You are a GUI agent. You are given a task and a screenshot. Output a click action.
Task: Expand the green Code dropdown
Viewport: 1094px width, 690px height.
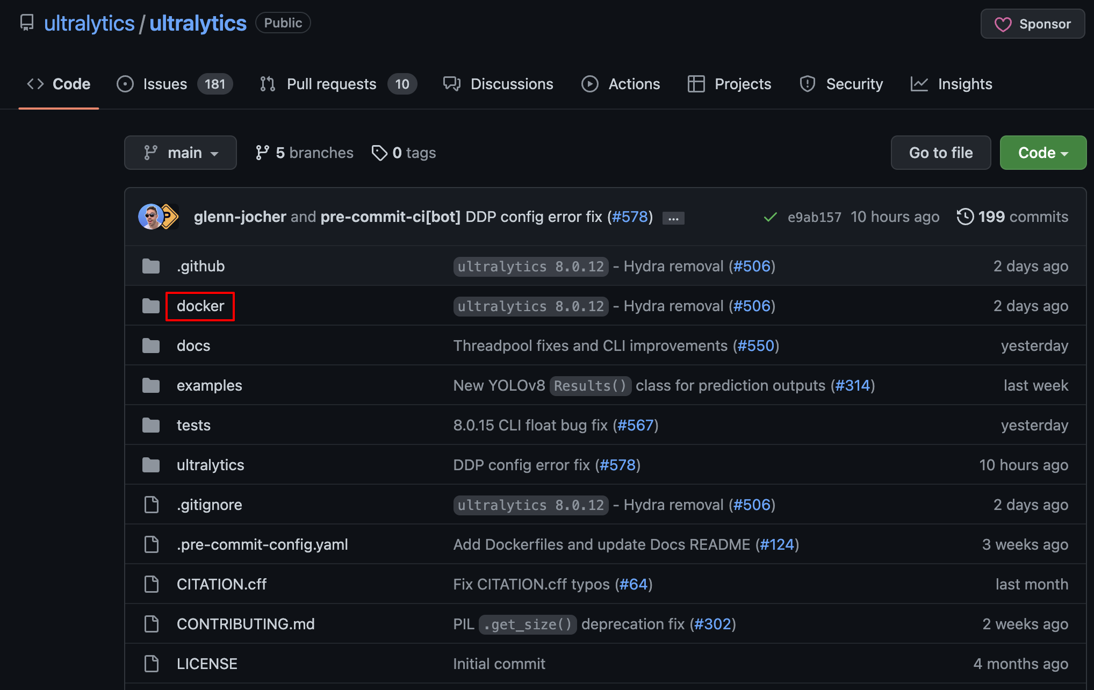[1042, 153]
